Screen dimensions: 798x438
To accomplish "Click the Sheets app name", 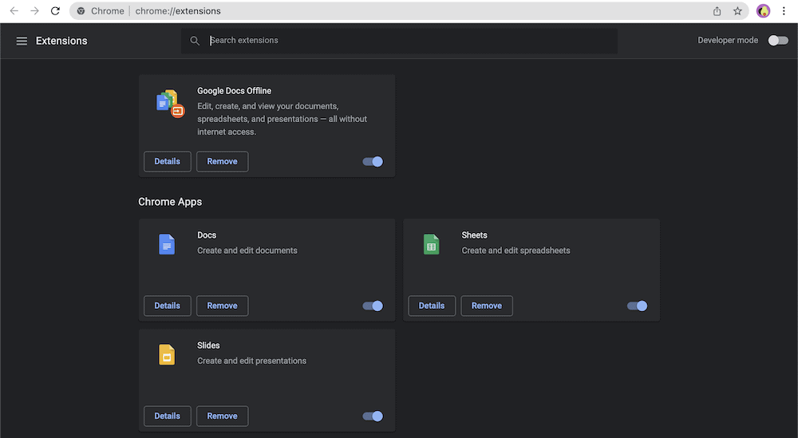I will (474, 235).
